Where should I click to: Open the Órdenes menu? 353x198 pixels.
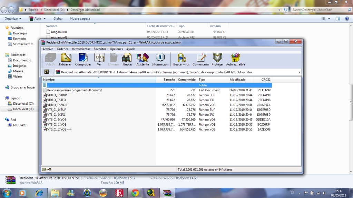pos(62,49)
